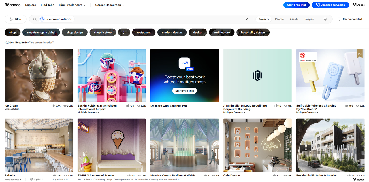Viewport: 369px width, 182px height.
Task: Click the Start Free Trial button
Action: click(296, 5)
